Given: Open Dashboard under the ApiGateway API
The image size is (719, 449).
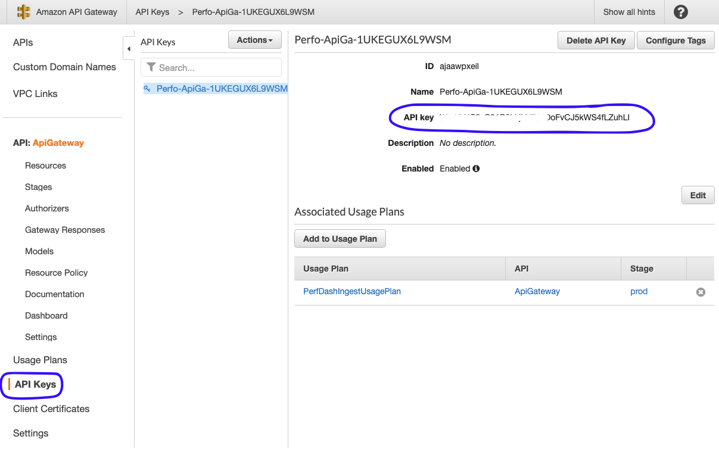Looking at the screenshot, I should pos(46,316).
